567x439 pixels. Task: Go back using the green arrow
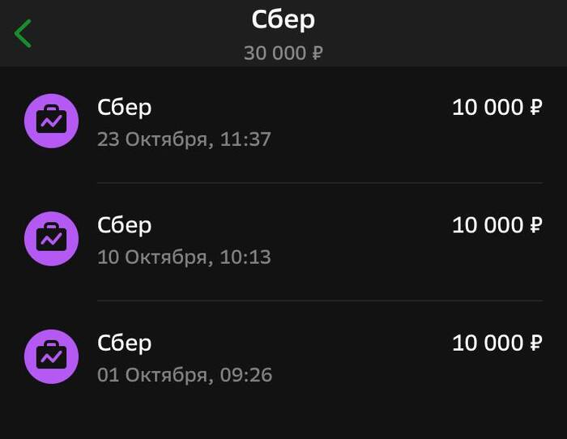(23, 34)
